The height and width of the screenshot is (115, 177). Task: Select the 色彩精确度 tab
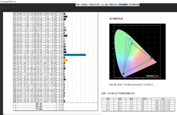123,5
